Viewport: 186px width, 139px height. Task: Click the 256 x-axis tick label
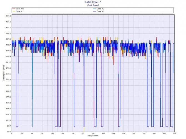click(x=93, y=133)
